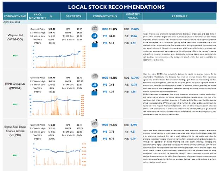Click Wisynco company ROE value 21.27%
223x171 pixels.
[x=113, y=29]
